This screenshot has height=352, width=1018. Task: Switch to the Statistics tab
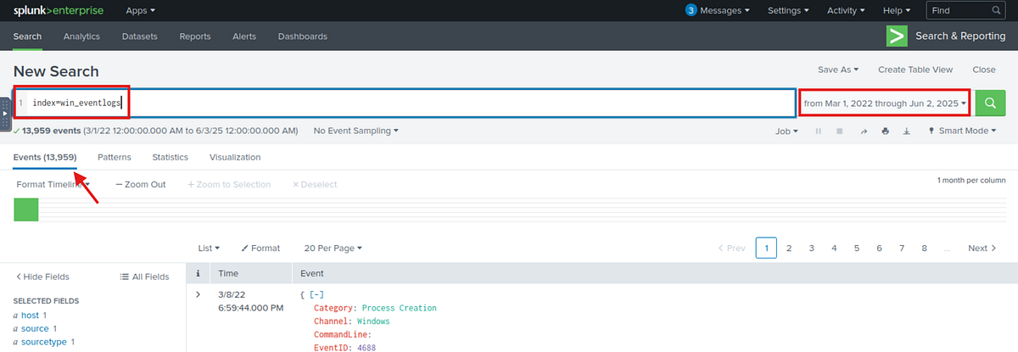(x=170, y=157)
